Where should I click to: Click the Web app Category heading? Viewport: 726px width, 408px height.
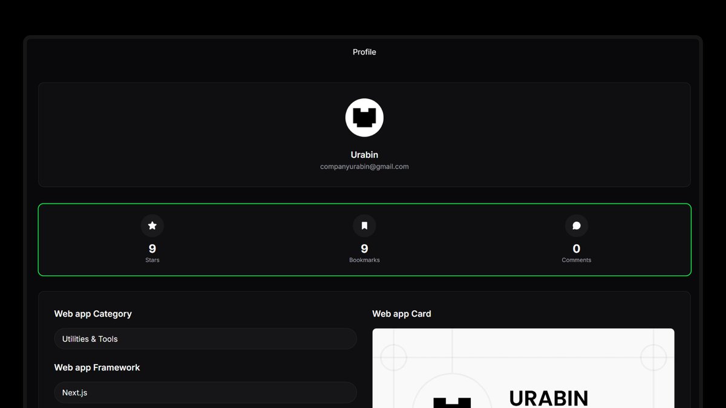coord(93,314)
